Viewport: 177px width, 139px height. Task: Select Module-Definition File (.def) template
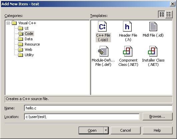point(103,51)
